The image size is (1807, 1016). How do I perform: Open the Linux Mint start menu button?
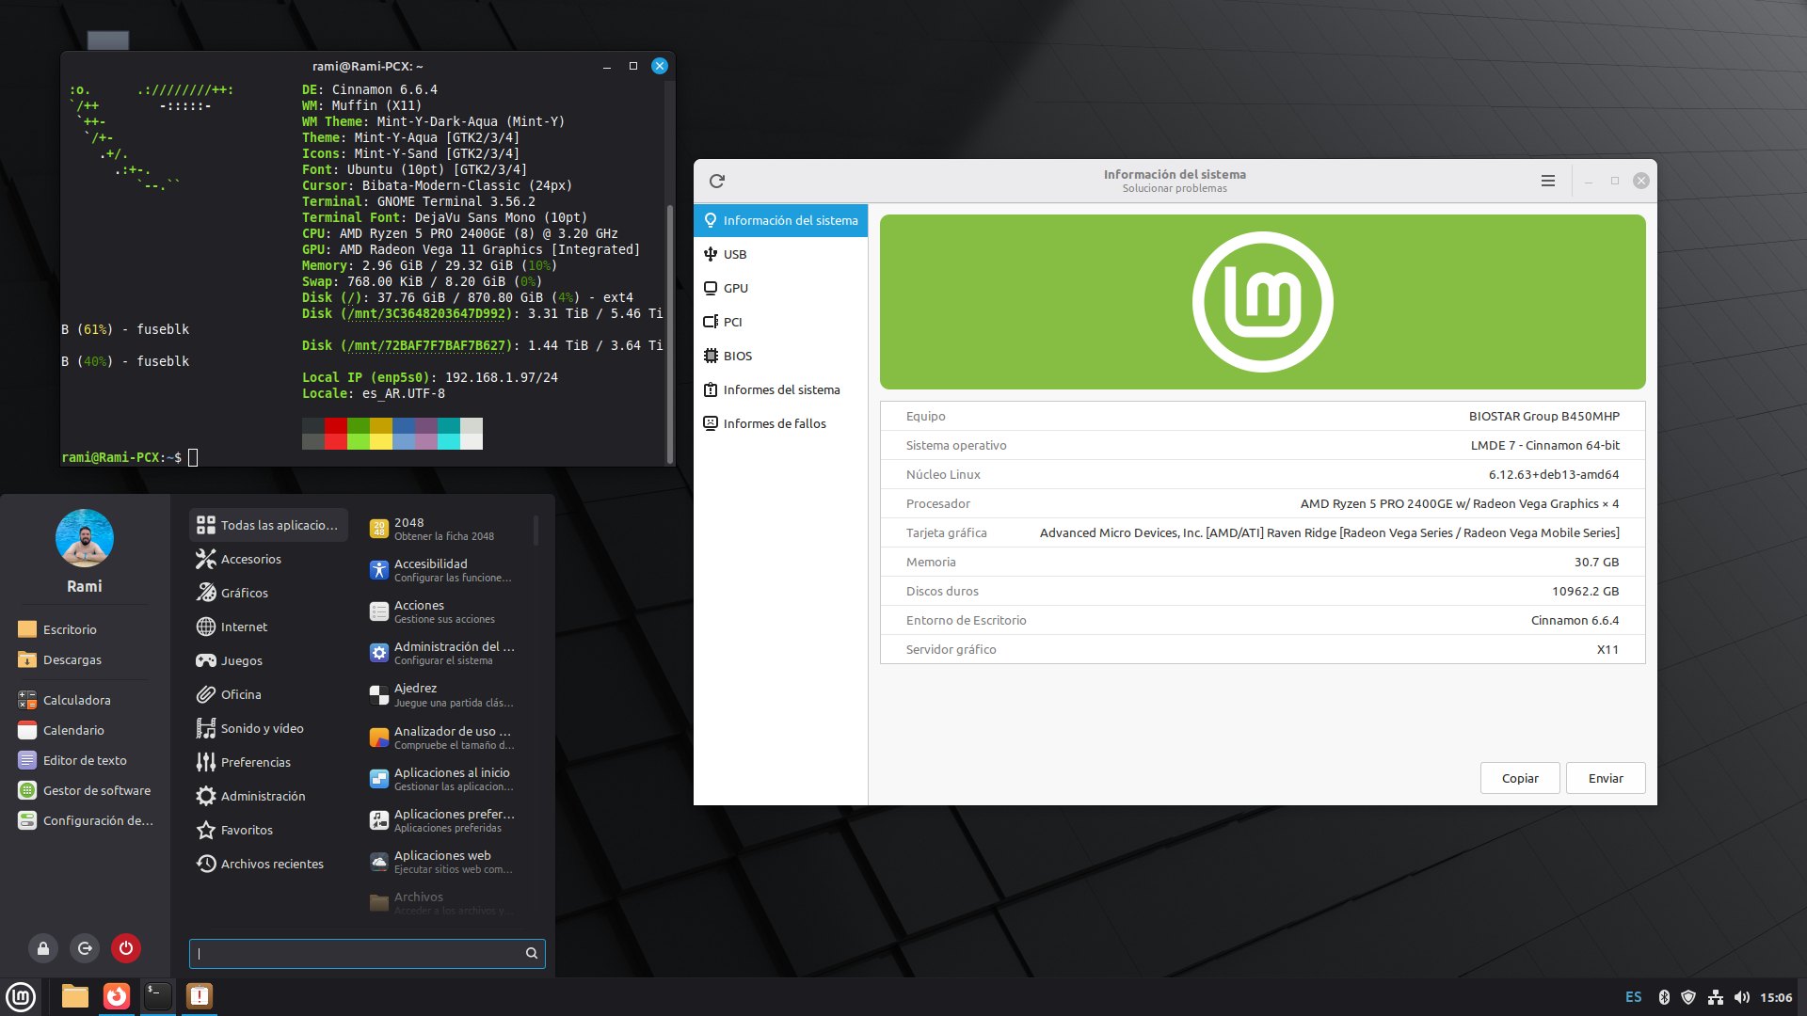coord(21,996)
